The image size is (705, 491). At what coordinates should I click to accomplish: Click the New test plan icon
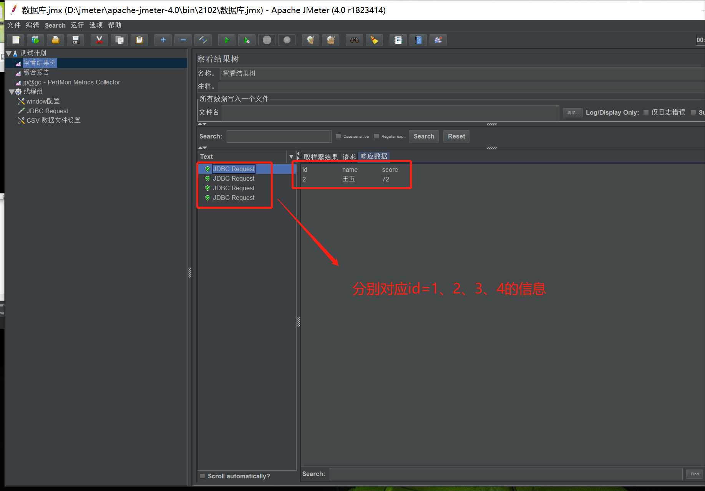pos(16,40)
